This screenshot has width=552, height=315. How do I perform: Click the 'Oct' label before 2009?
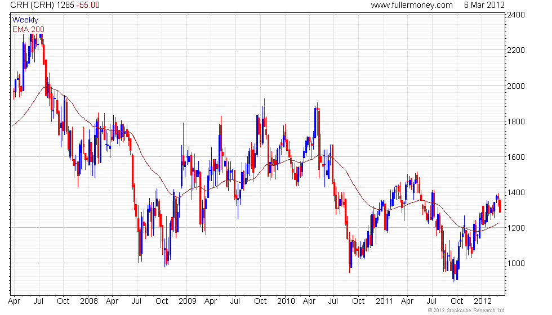tap(162, 301)
